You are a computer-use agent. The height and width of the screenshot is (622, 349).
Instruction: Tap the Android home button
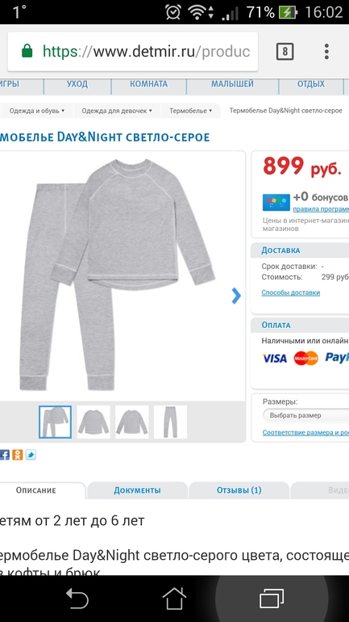coord(174,599)
